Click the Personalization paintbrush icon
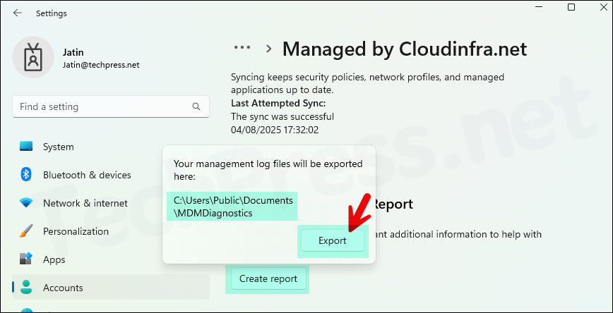 (x=26, y=231)
